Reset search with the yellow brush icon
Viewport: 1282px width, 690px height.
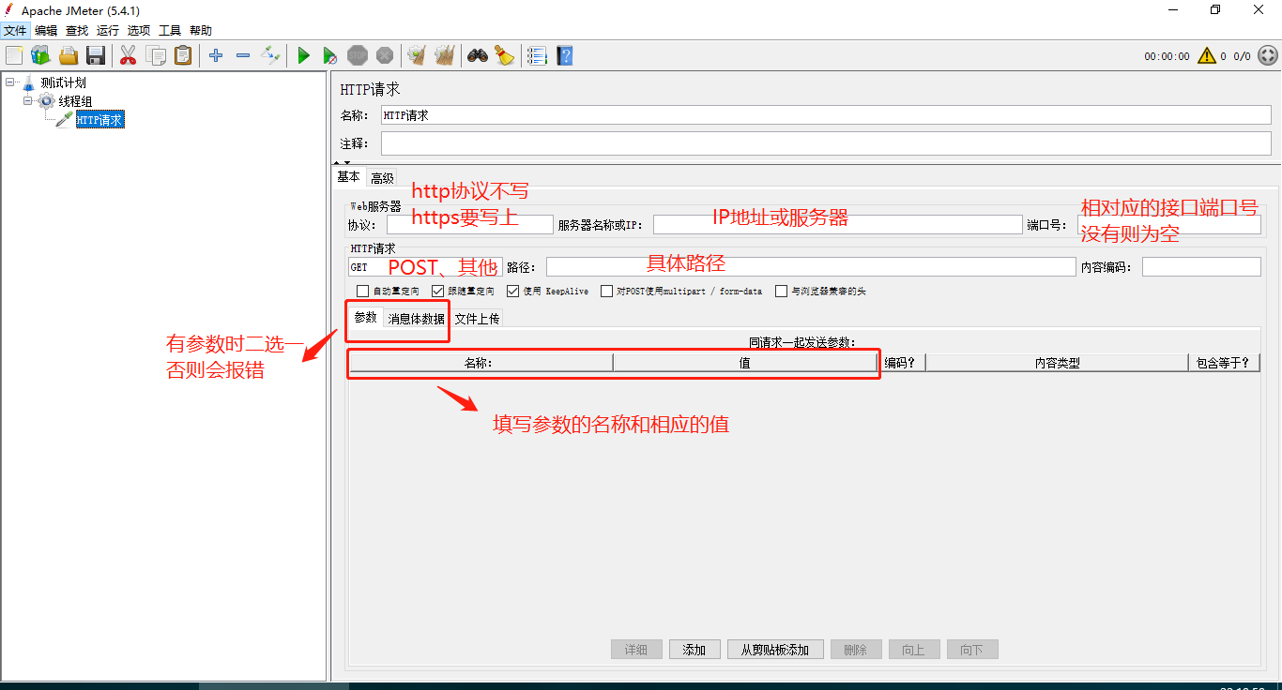(505, 55)
